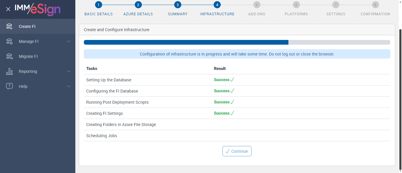Go to step 3 circle

click(x=177, y=5)
